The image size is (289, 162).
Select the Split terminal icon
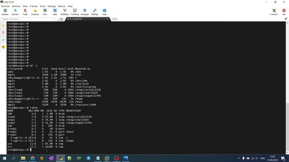[x=55, y=12]
